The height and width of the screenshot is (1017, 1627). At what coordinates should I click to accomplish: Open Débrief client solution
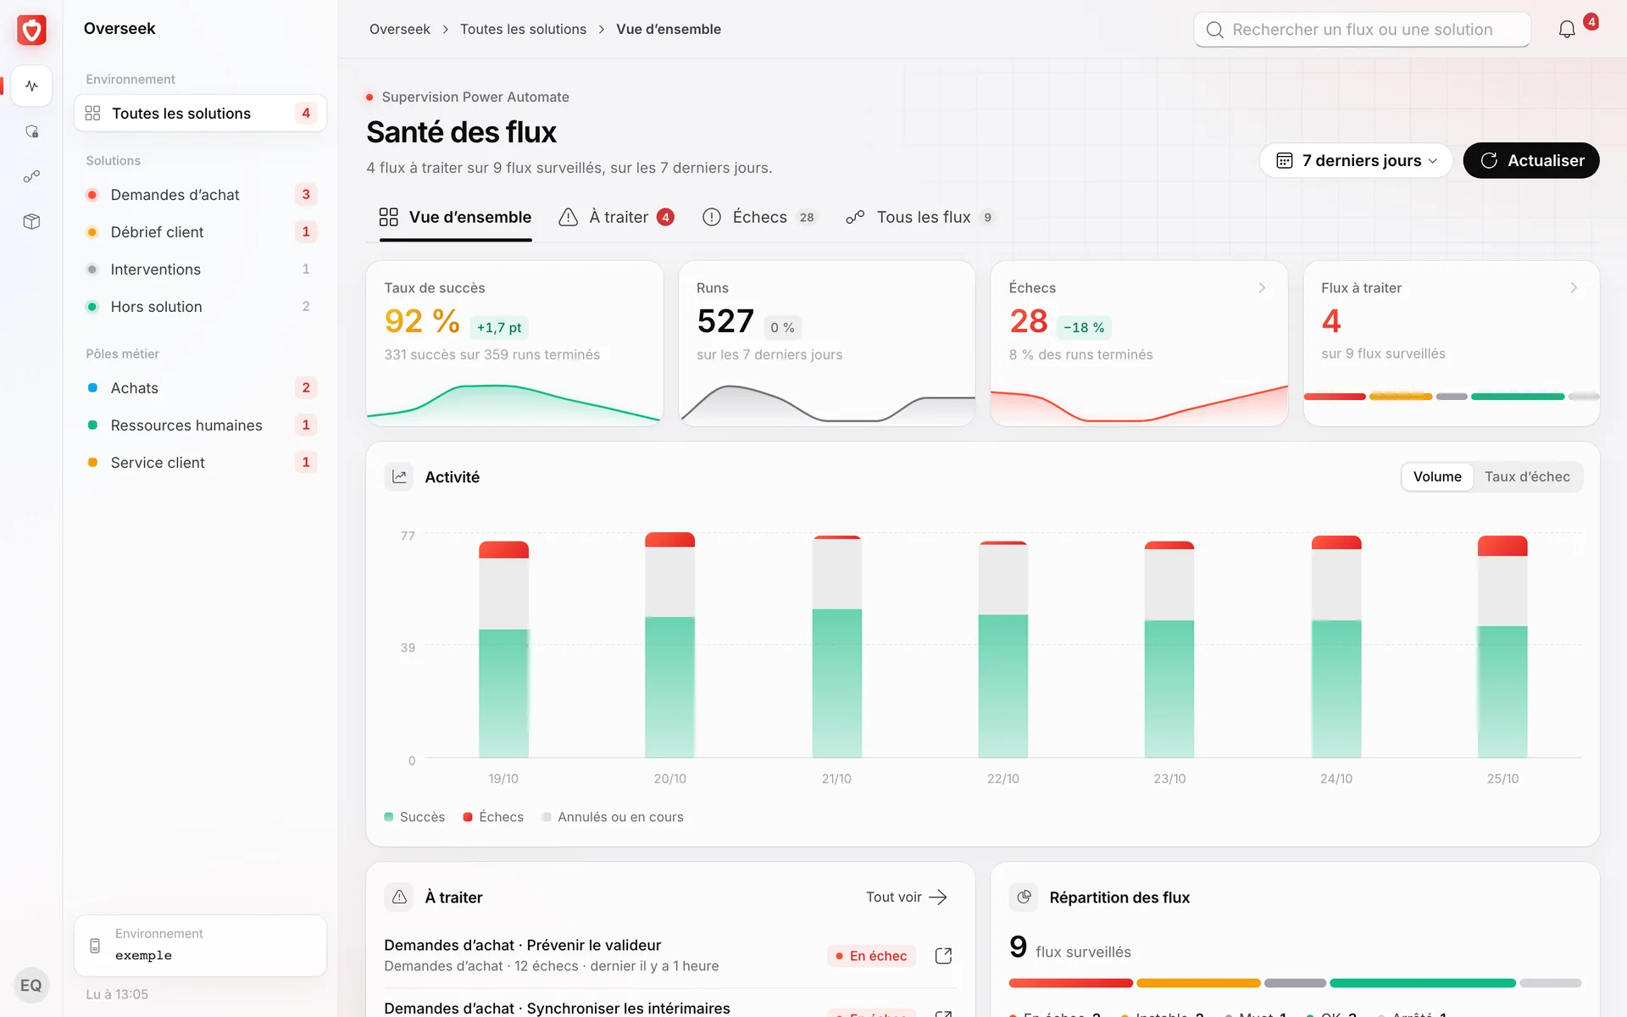200,232
